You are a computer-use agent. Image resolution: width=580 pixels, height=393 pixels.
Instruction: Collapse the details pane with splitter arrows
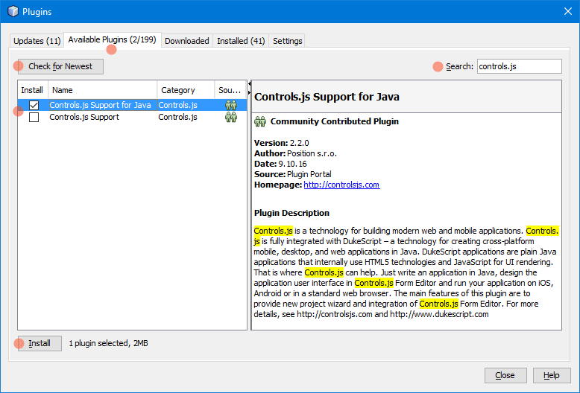(249, 93)
